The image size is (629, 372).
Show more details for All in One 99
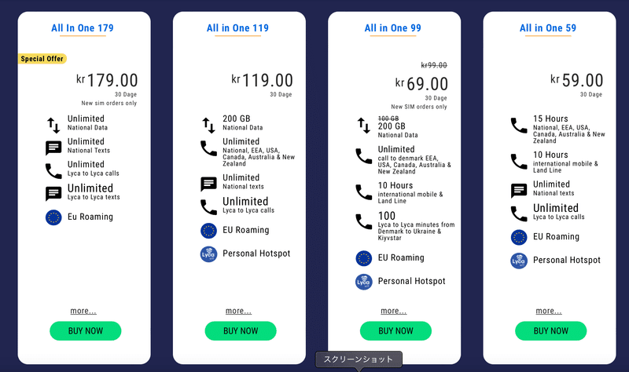click(394, 311)
